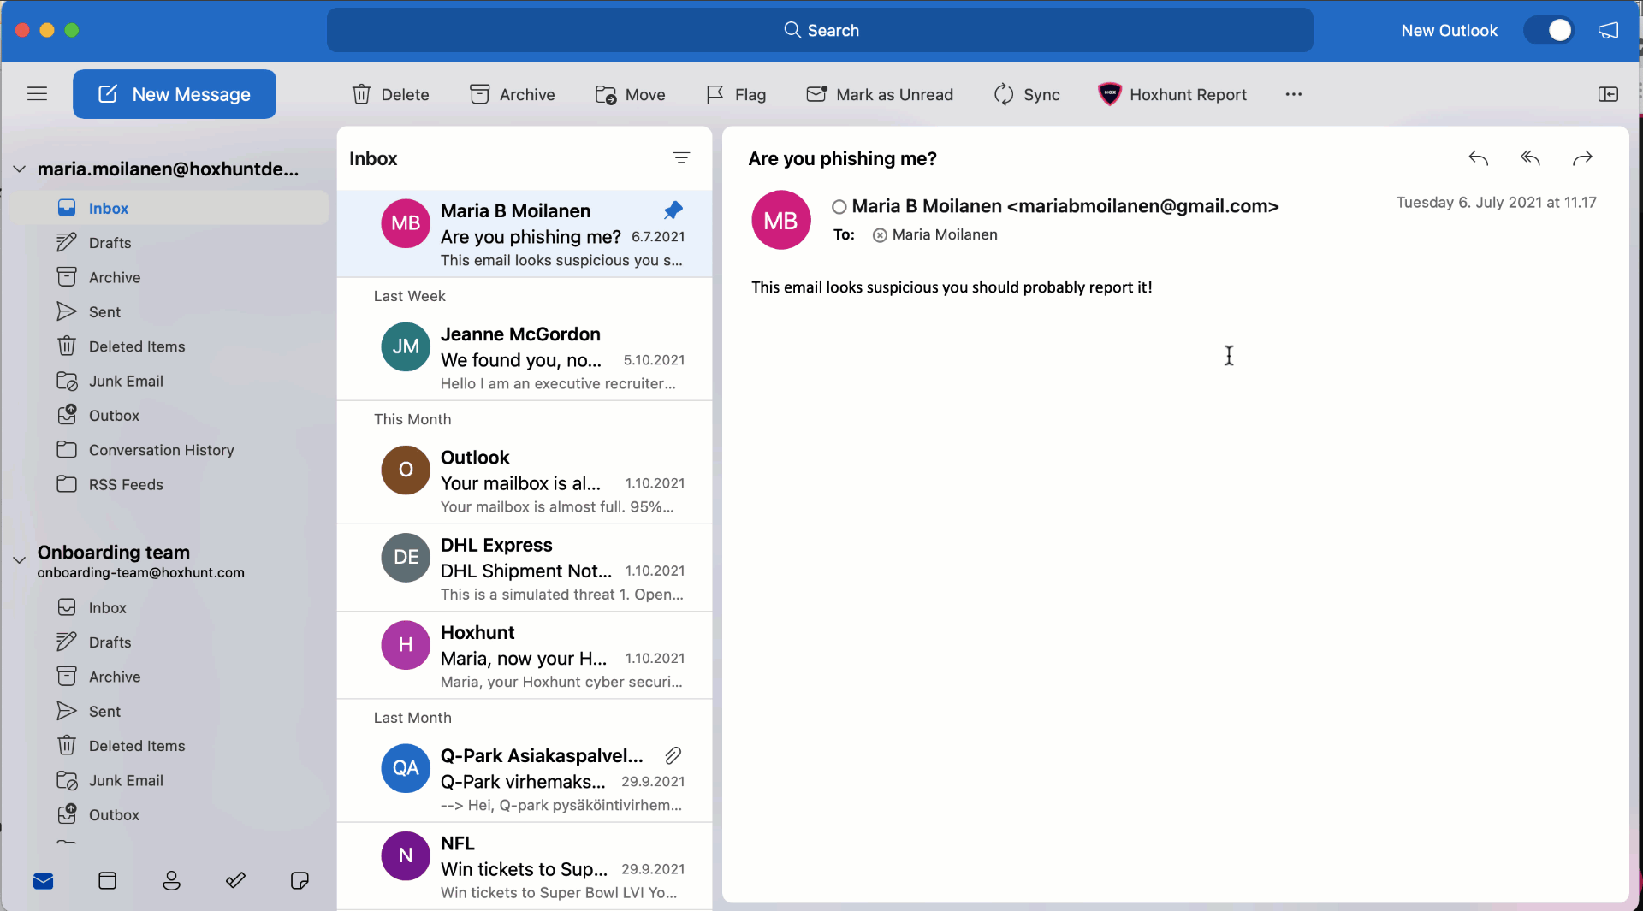Screen dimensions: 1643x911
Task: Open Deleted Items under Onboarding team
Action: pos(169,746)
